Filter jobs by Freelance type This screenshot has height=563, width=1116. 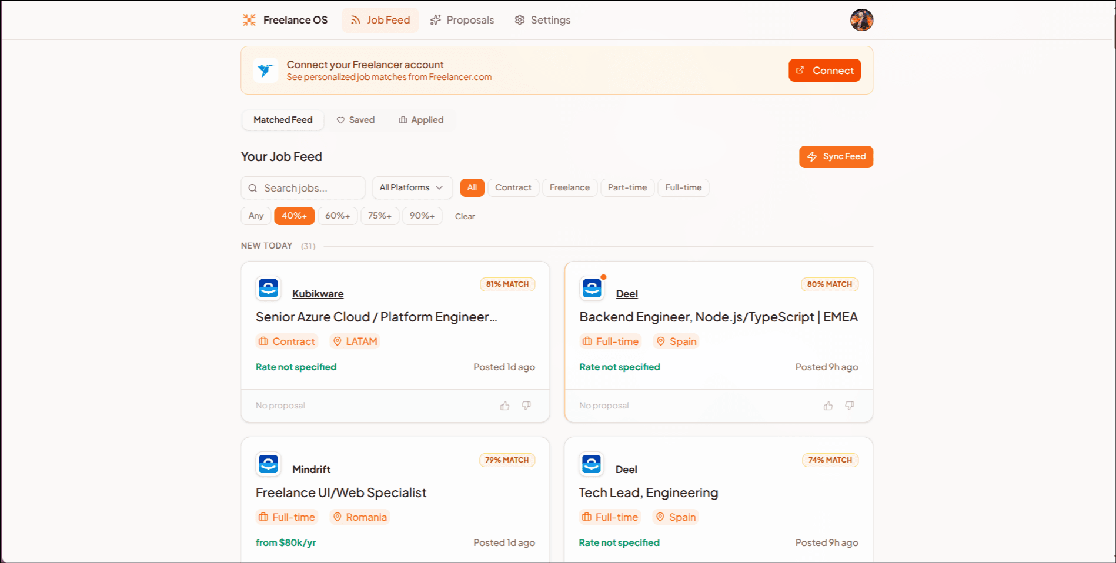tap(570, 187)
